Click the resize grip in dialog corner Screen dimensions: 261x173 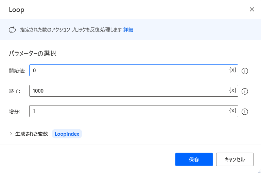tap(259, 171)
